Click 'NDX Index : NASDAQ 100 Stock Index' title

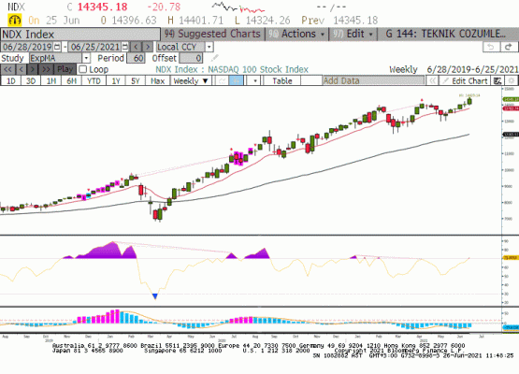tap(232, 69)
